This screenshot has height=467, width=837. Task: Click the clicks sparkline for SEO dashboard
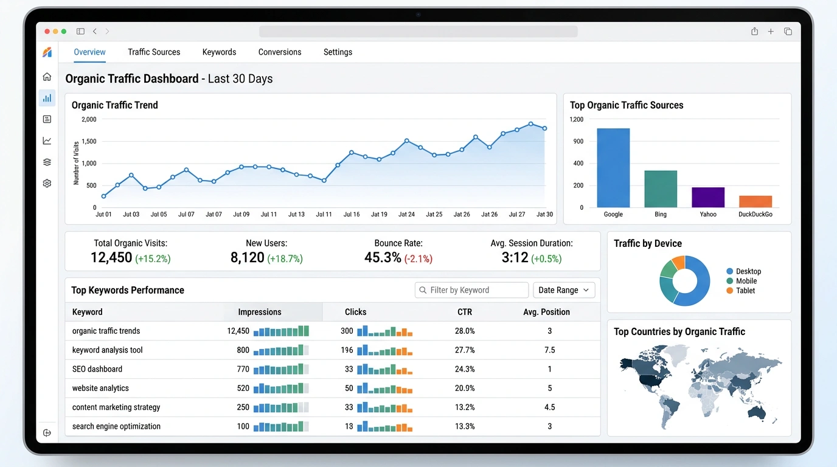point(384,369)
